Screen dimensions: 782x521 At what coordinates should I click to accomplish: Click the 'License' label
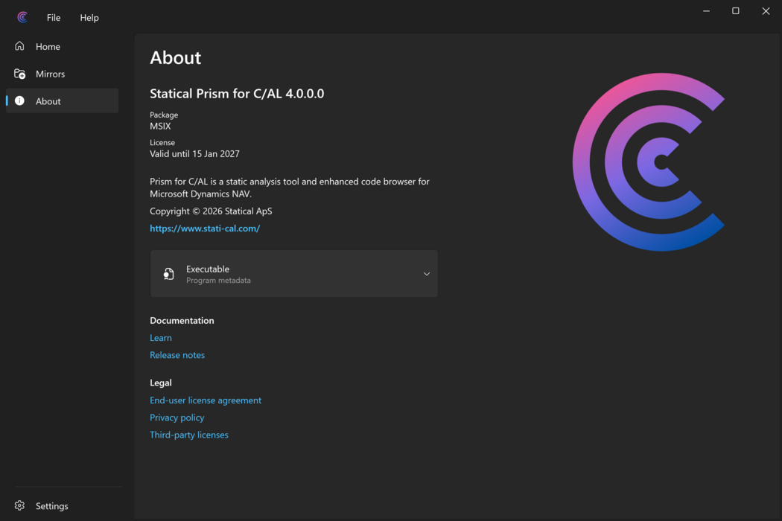tap(162, 142)
